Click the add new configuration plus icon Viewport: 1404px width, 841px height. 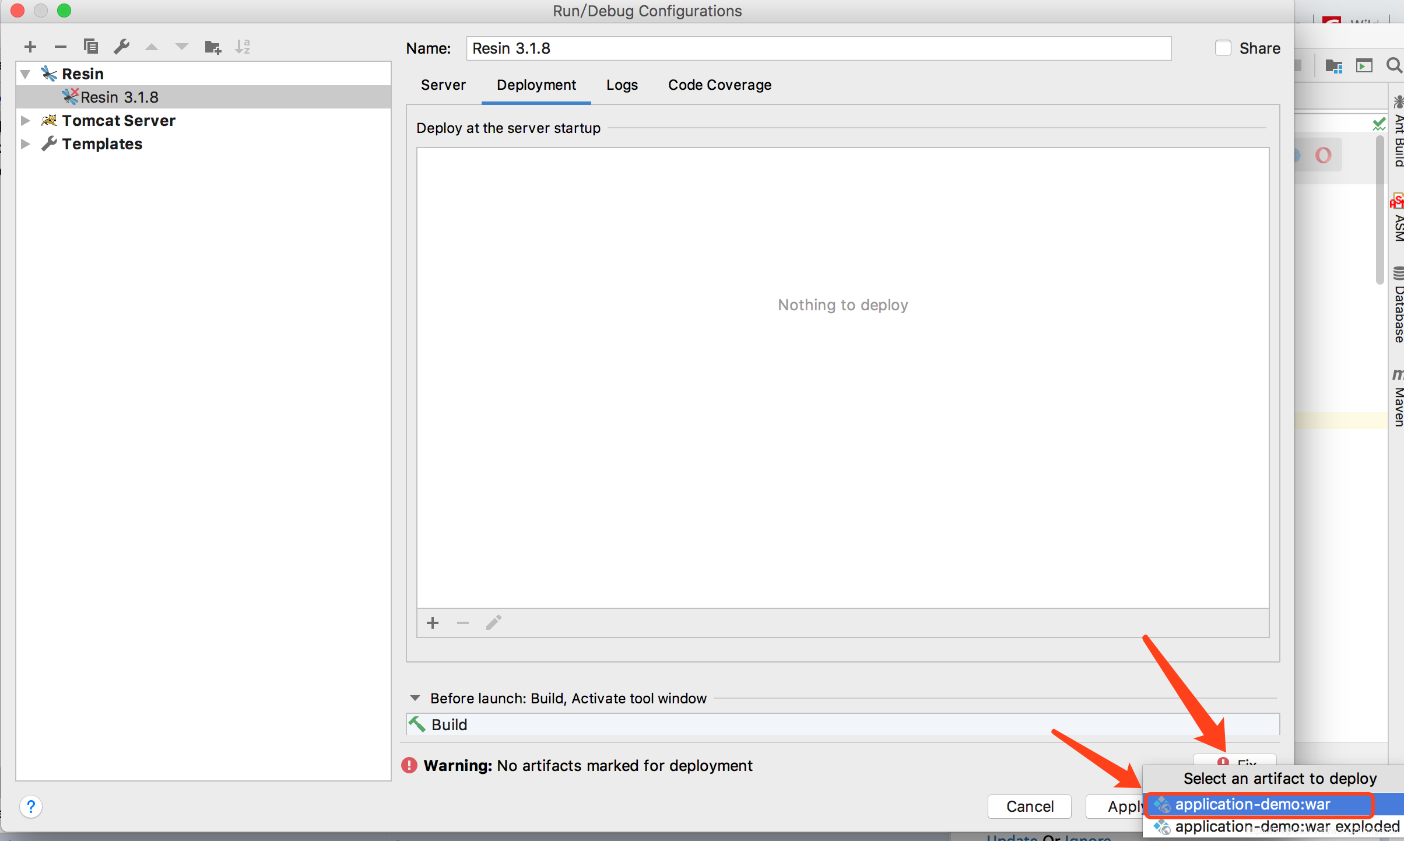tap(30, 47)
